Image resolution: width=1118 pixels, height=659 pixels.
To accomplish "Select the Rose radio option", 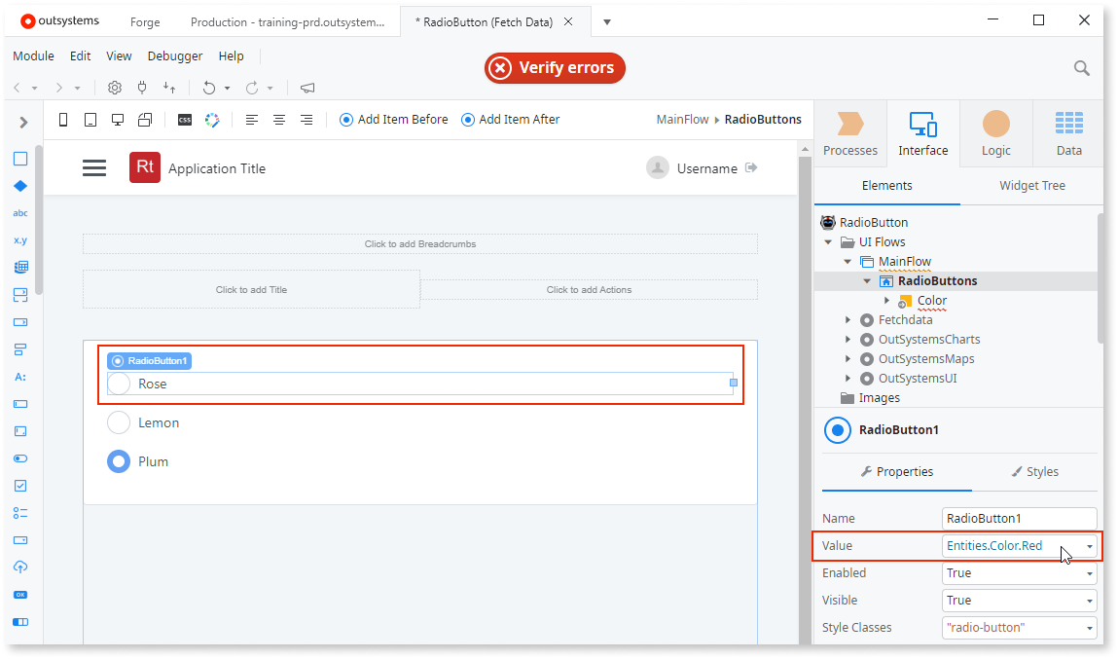I will 119,384.
